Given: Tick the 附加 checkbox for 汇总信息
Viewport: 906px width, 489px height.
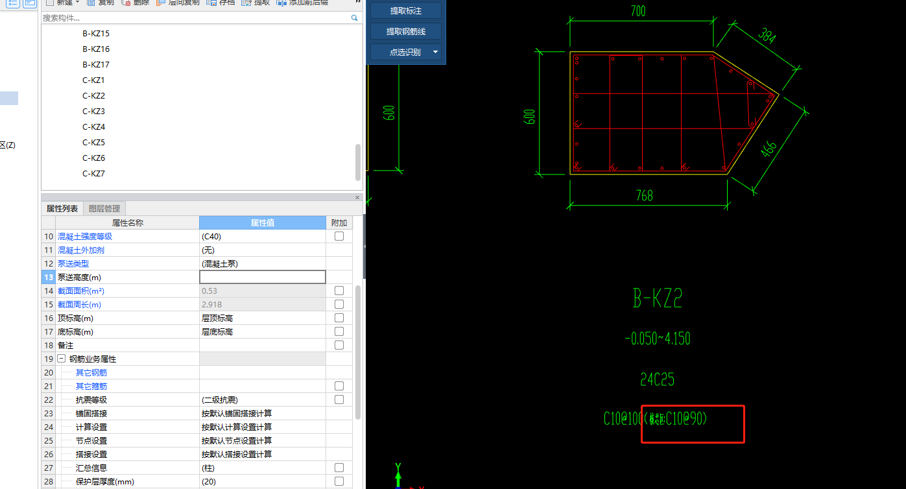Looking at the screenshot, I should point(339,468).
